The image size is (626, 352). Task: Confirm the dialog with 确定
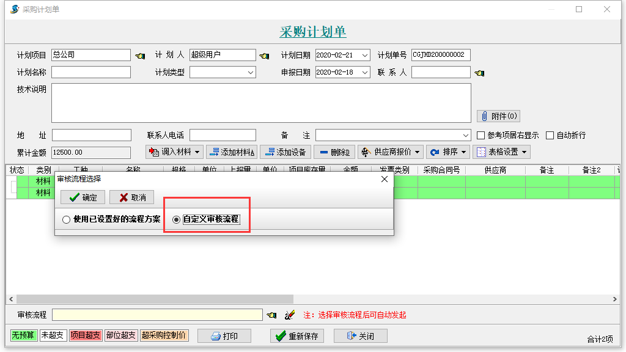point(83,197)
